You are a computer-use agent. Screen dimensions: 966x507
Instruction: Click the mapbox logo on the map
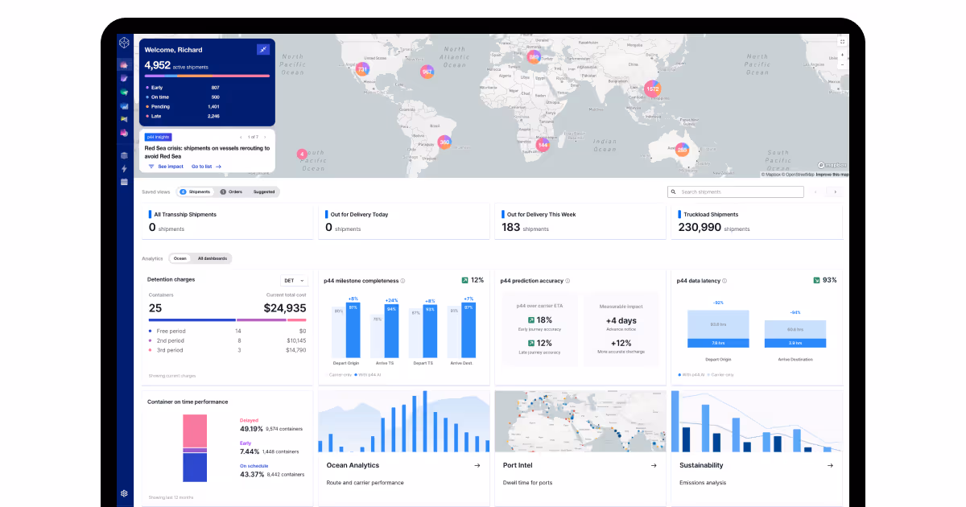(x=832, y=165)
